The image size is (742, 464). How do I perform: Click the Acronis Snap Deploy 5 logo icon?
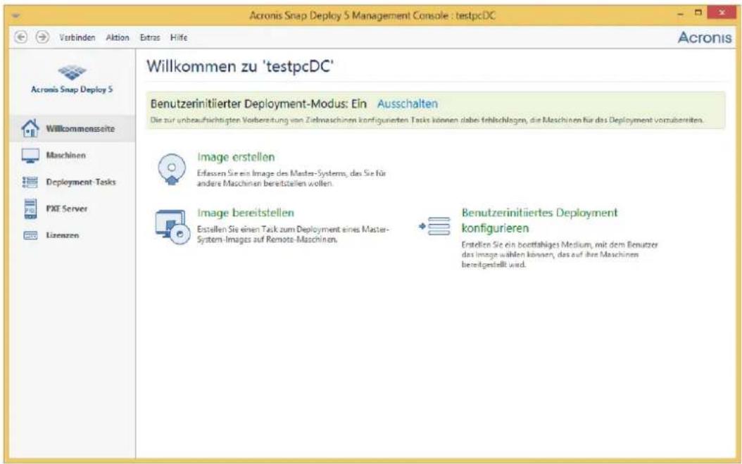(72, 73)
